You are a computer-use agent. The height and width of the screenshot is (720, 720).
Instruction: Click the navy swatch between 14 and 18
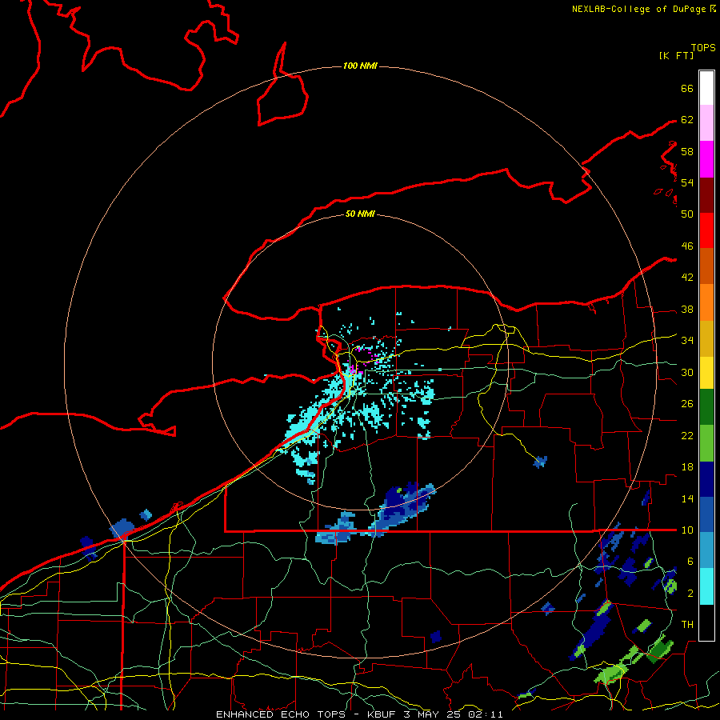[706, 479]
